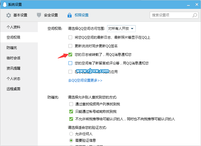Uncheck 只能通过帐号或昵称找到我

point(71,112)
